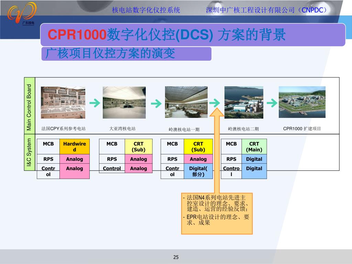Select the pale yellow CRT (Sub) cell
The image size is (352, 264).
(x=139, y=146)
